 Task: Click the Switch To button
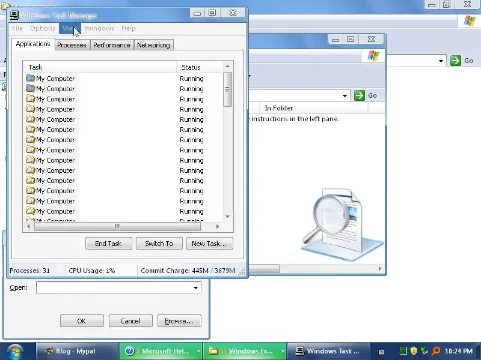pyautogui.click(x=159, y=244)
